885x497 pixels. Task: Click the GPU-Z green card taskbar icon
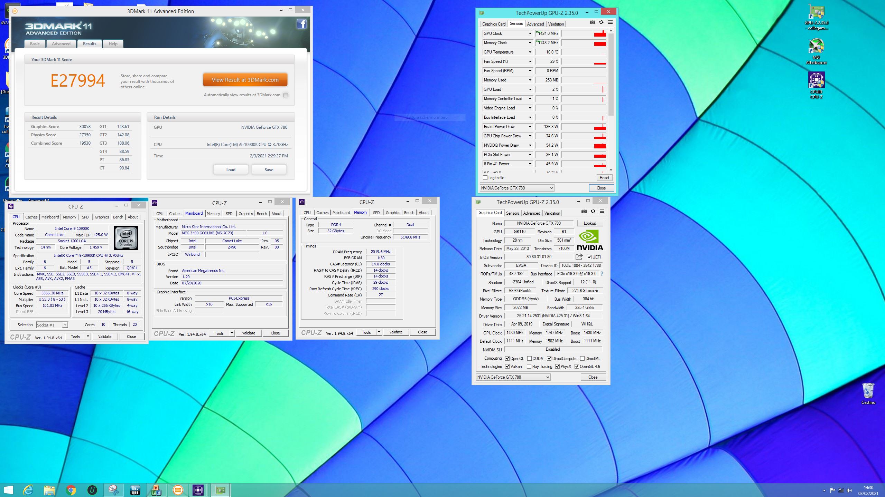click(x=220, y=490)
